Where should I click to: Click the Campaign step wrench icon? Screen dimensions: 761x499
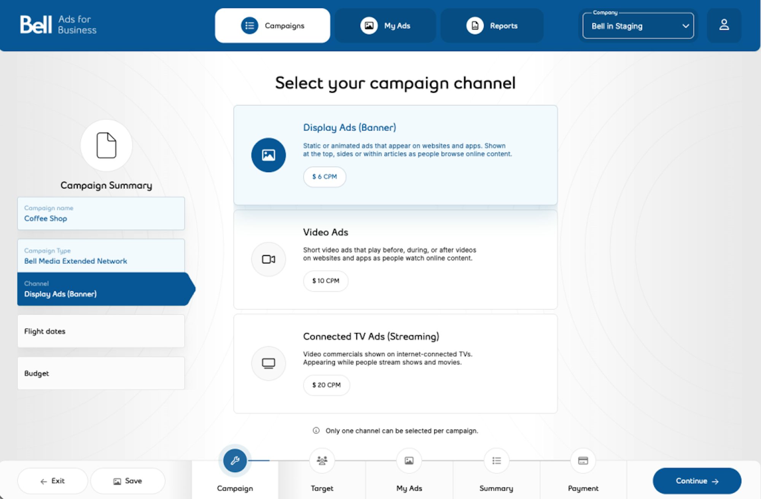point(235,461)
